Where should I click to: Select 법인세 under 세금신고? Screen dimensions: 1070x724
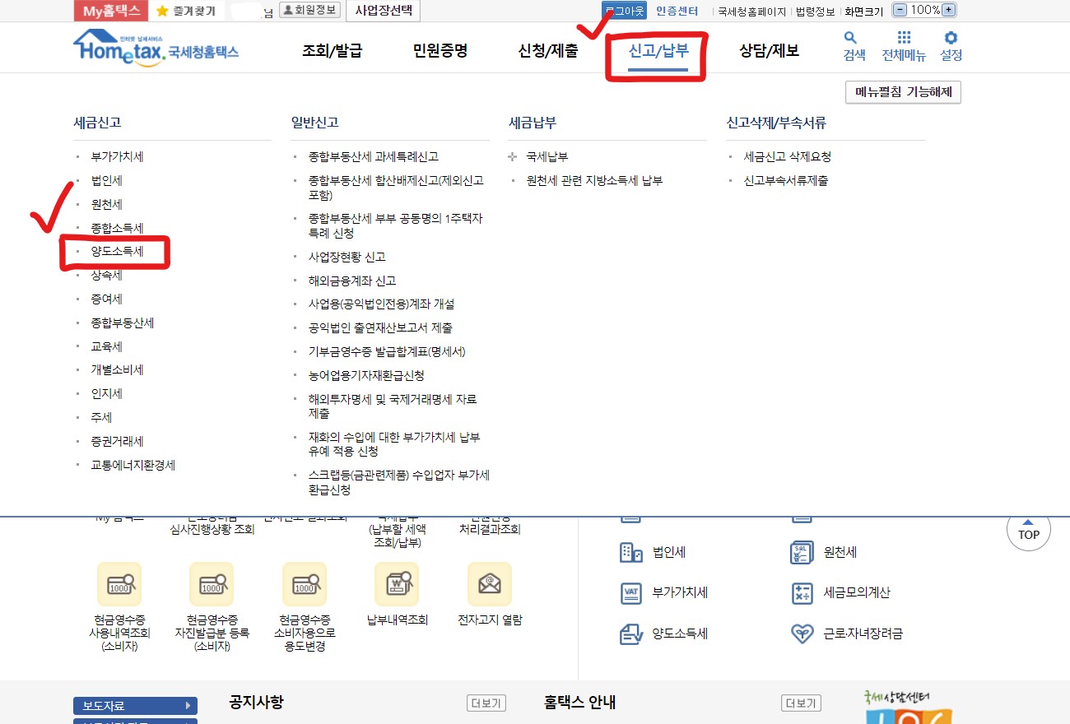tap(106, 181)
